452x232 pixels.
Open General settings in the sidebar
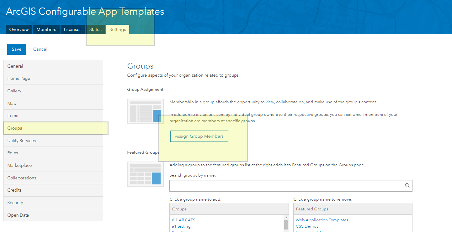(53, 66)
